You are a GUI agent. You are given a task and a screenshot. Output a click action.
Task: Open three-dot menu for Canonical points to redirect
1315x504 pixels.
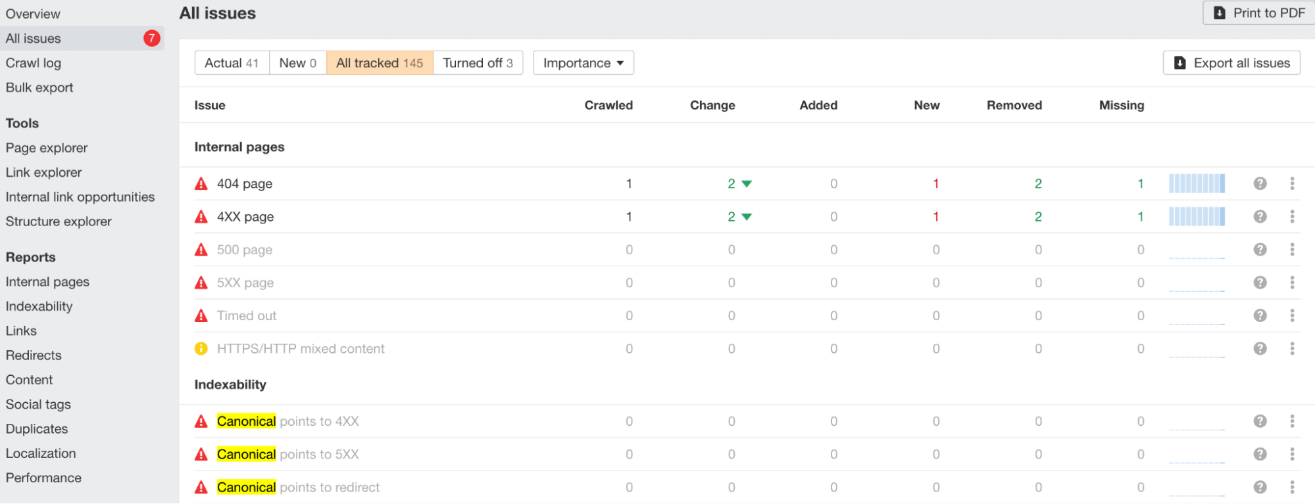[1292, 487]
